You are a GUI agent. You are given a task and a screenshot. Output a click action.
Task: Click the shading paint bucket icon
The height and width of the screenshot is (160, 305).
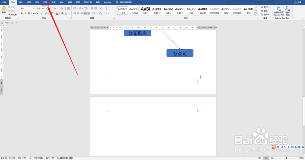100,13
